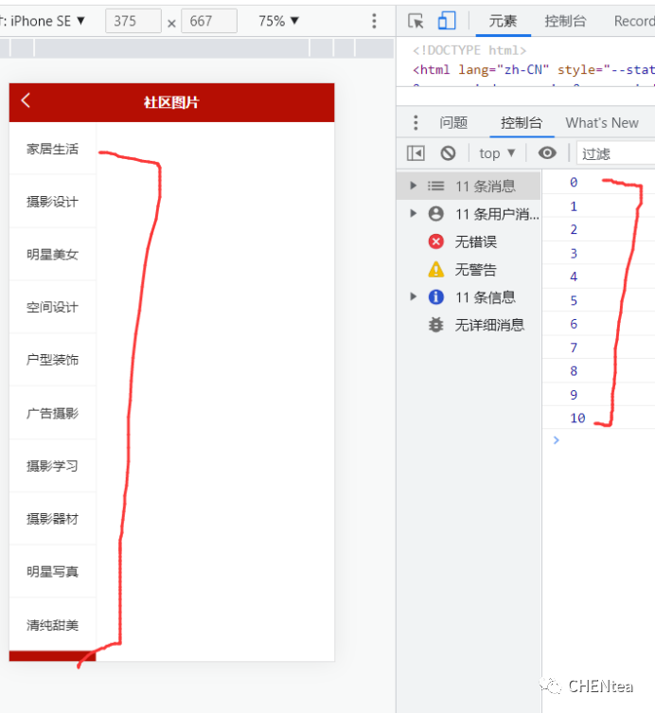The height and width of the screenshot is (713, 655).
Task: Open live expression eye icon
Action: [547, 153]
